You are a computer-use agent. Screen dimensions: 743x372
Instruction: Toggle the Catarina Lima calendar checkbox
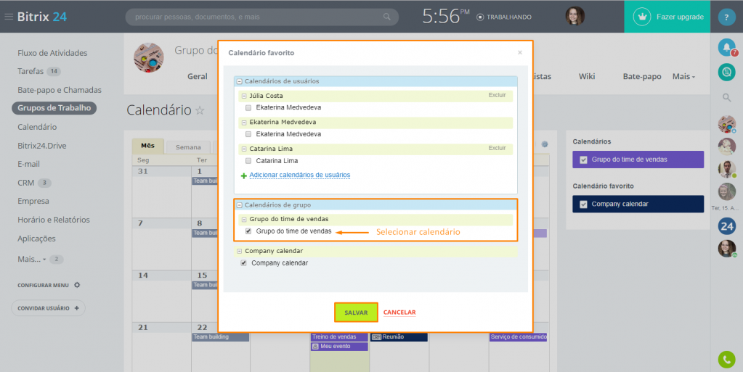(248, 161)
